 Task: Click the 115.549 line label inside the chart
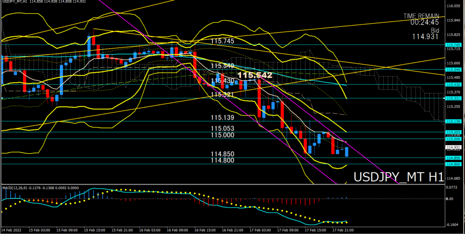[223, 65]
